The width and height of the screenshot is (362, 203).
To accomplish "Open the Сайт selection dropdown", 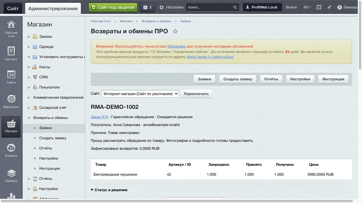I will [x=140, y=94].
